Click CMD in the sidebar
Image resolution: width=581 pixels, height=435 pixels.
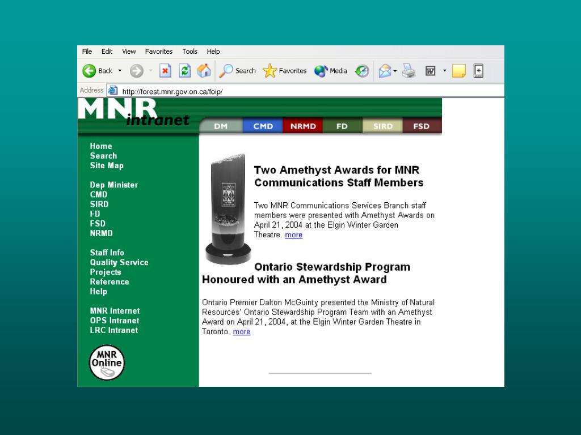99,195
